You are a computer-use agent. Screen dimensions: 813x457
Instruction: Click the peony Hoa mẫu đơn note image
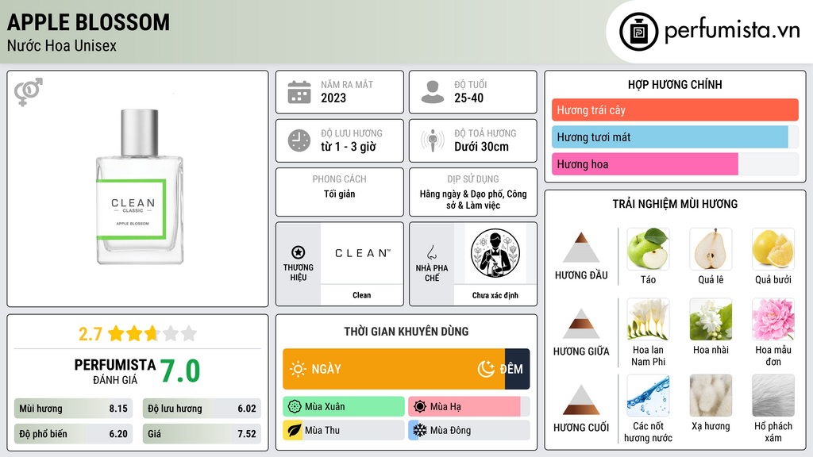pos(773,319)
